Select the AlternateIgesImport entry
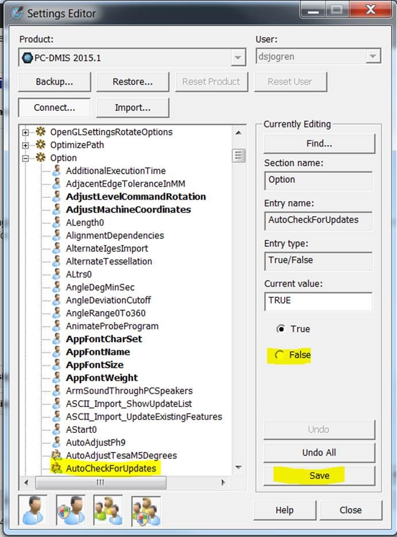The height and width of the screenshot is (537, 397). tap(107, 248)
